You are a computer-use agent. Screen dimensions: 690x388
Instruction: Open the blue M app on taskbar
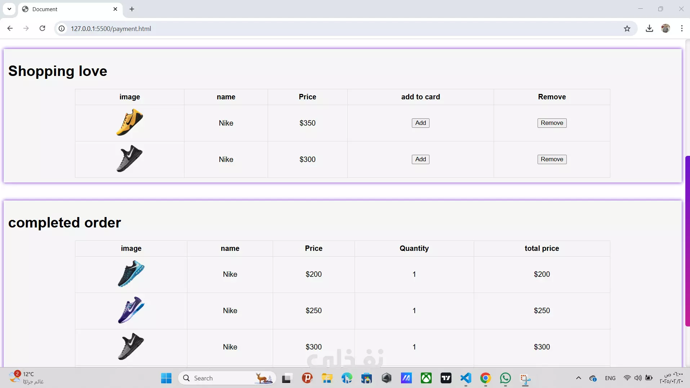(406, 378)
